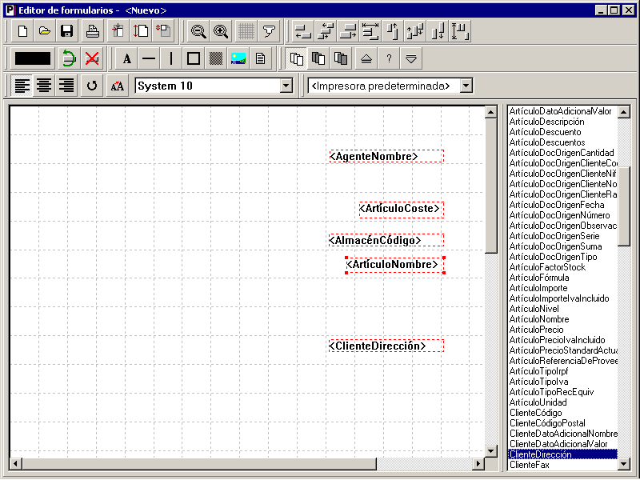Viewport: 640px width, 480px height.
Task: Enable left text alignment
Action: (22, 86)
